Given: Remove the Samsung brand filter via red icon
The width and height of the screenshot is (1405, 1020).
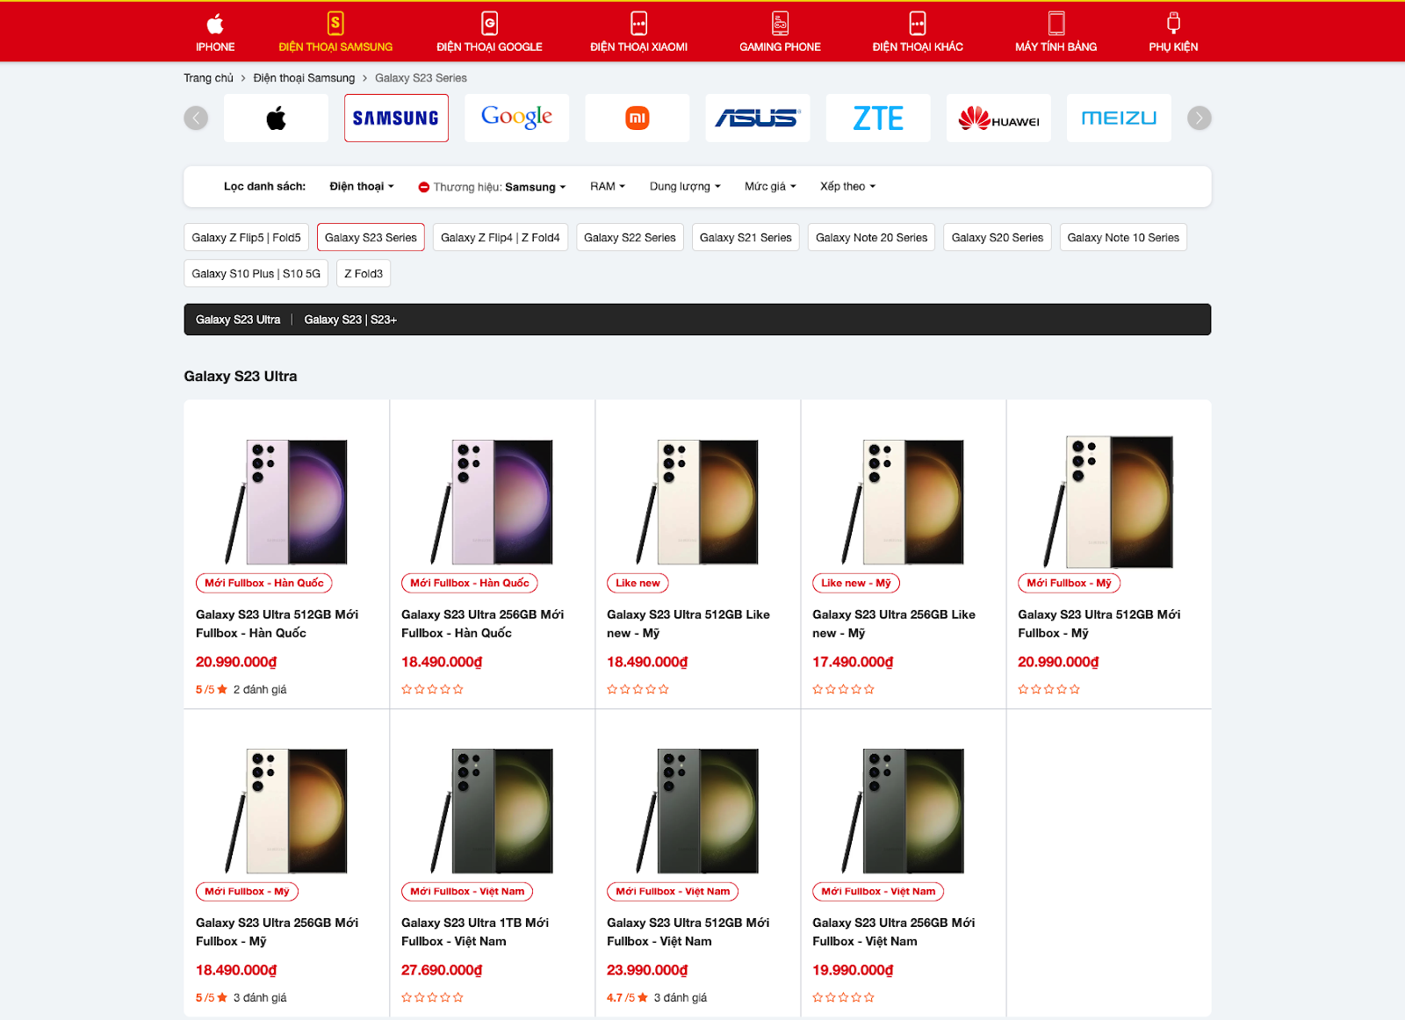Looking at the screenshot, I should [x=424, y=187].
